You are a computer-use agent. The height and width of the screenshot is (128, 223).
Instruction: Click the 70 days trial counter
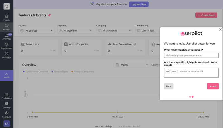click(x=92, y=4)
